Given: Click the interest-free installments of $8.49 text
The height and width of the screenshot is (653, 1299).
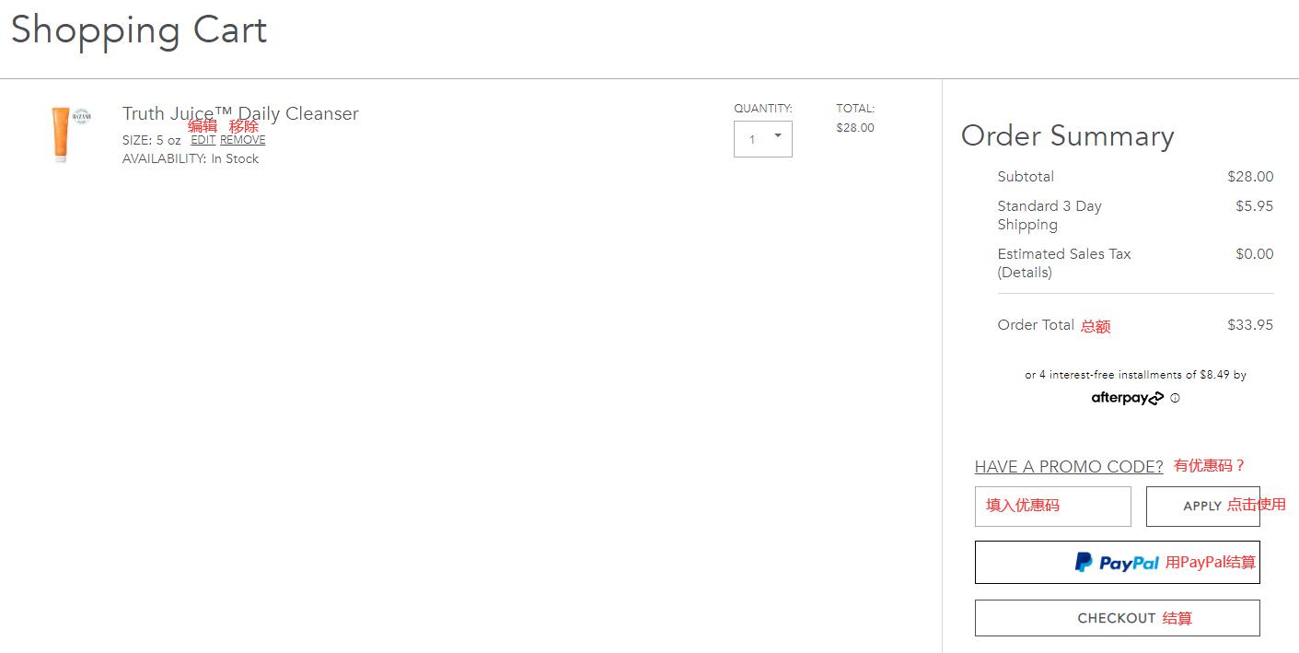Looking at the screenshot, I should coord(1135,375).
